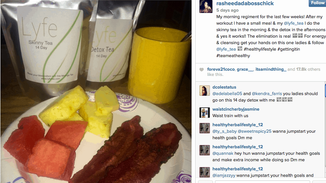Open foreva21coco liker profile

pos(221,69)
